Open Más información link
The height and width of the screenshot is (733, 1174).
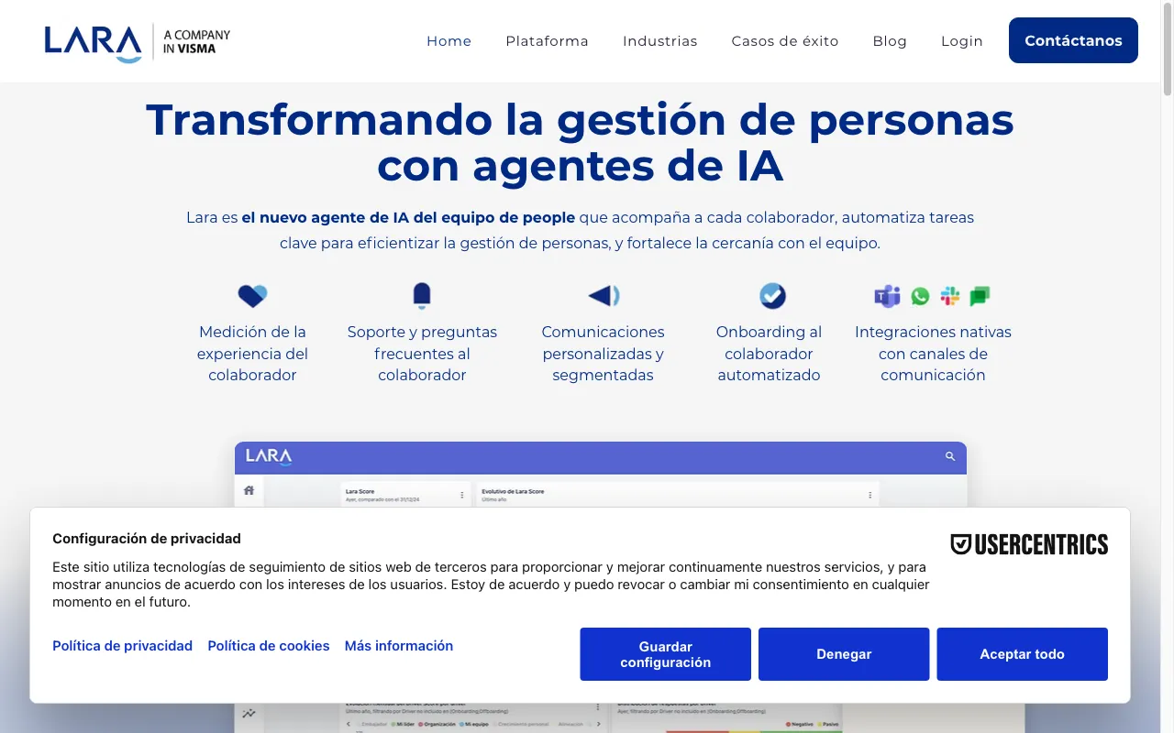point(399,646)
